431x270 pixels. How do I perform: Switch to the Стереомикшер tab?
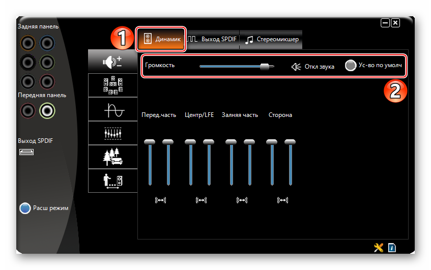[x=272, y=39]
